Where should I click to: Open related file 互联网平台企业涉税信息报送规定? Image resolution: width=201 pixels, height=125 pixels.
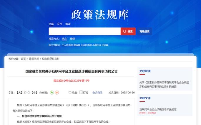pos(158,109)
